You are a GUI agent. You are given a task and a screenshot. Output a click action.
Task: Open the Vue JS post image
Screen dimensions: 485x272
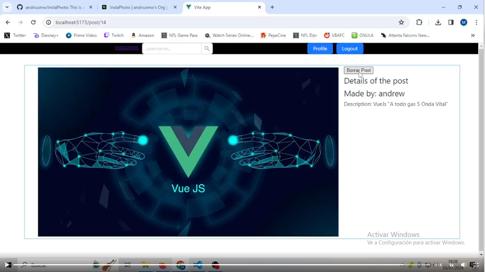[188, 152]
